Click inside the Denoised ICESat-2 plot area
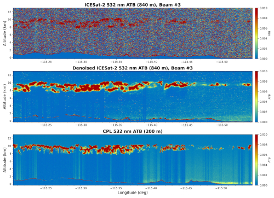This screenshot has height=198, width=274. 133,97
